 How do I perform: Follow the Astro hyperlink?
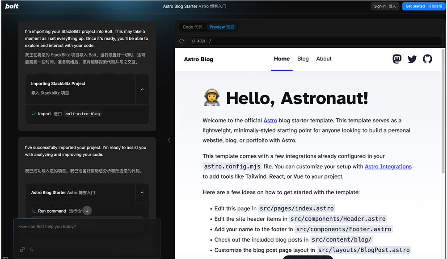(x=270, y=121)
